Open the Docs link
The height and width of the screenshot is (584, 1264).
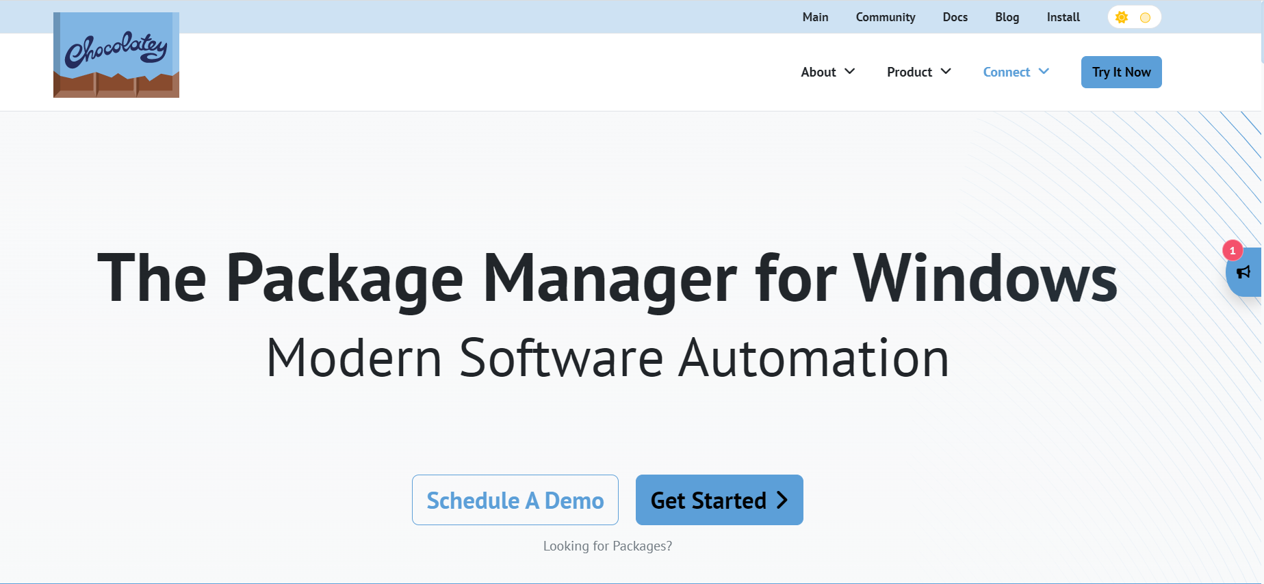pyautogui.click(x=955, y=17)
